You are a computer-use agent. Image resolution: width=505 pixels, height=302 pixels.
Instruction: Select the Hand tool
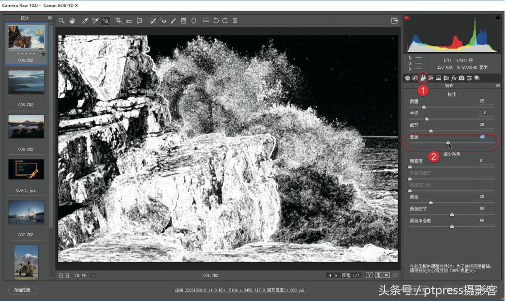coord(72,21)
